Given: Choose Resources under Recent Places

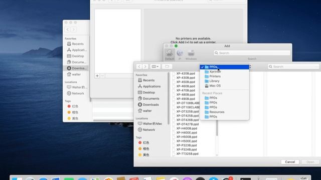Looking at the screenshot, I should tap(224, 112).
